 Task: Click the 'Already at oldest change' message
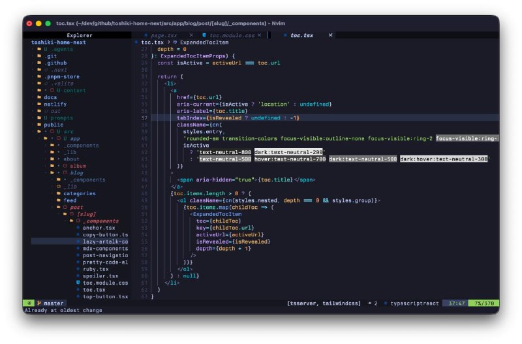pyautogui.click(x=63, y=310)
